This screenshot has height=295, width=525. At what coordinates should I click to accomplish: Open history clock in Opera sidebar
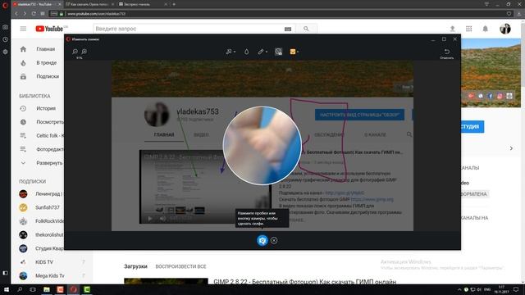[x=5, y=39]
